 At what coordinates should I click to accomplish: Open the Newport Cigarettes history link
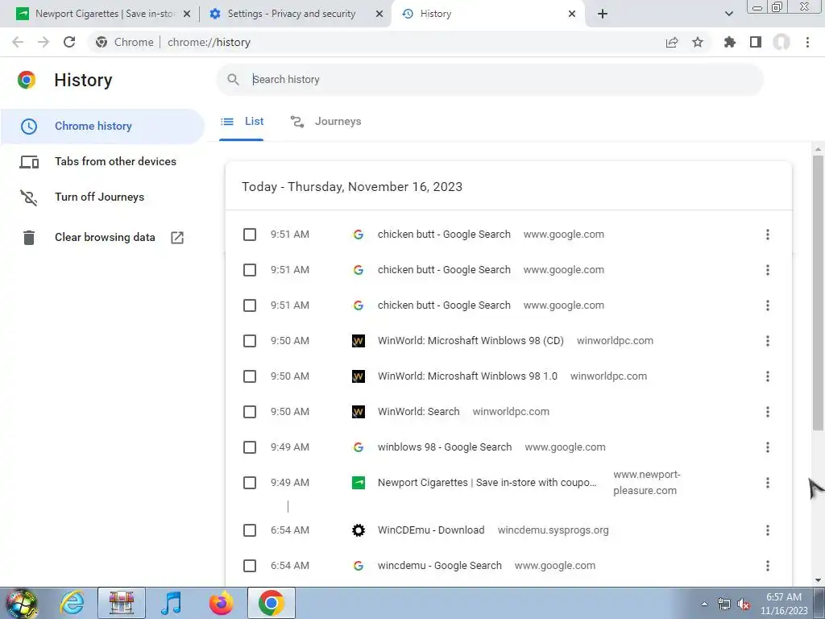click(487, 483)
